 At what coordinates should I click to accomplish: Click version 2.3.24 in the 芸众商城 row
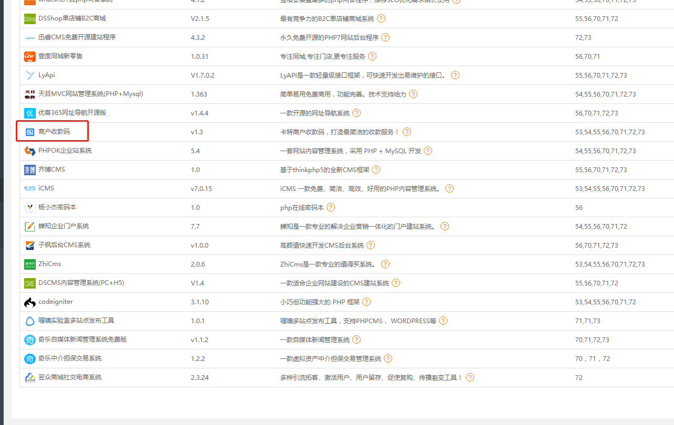(200, 377)
